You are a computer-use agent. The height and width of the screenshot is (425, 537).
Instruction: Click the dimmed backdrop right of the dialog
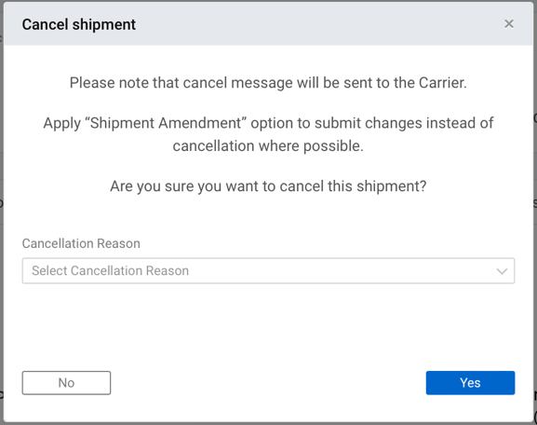pyautogui.click(x=535, y=212)
